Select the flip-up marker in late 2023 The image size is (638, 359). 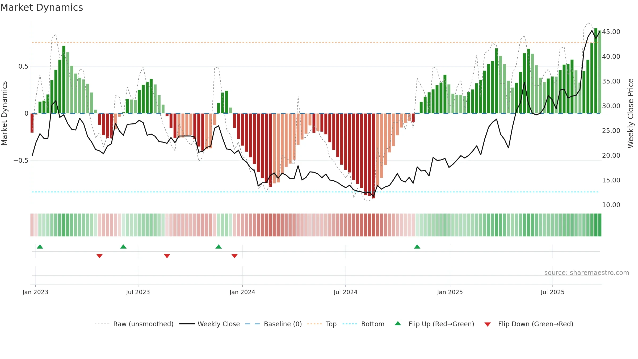pos(219,247)
